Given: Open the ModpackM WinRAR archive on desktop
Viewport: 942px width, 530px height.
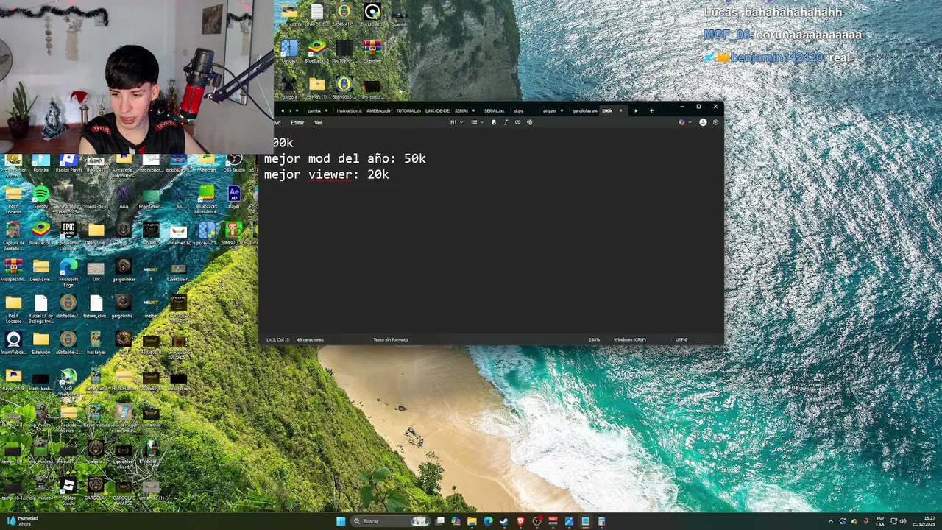Looking at the screenshot, I should pyautogui.click(x=13, y=269).
